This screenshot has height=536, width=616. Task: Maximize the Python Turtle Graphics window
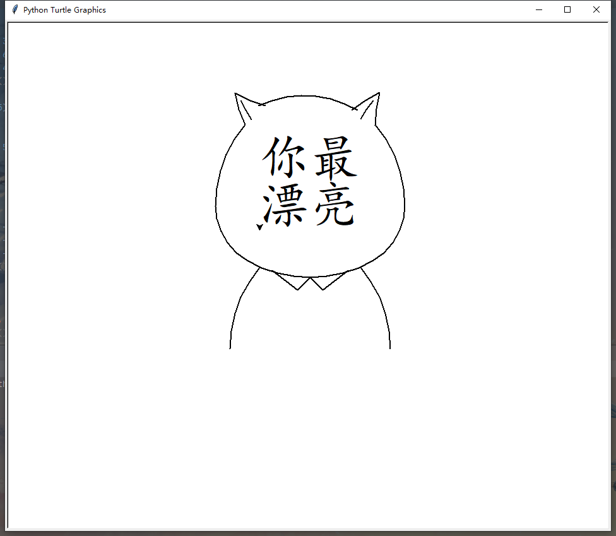567,9
